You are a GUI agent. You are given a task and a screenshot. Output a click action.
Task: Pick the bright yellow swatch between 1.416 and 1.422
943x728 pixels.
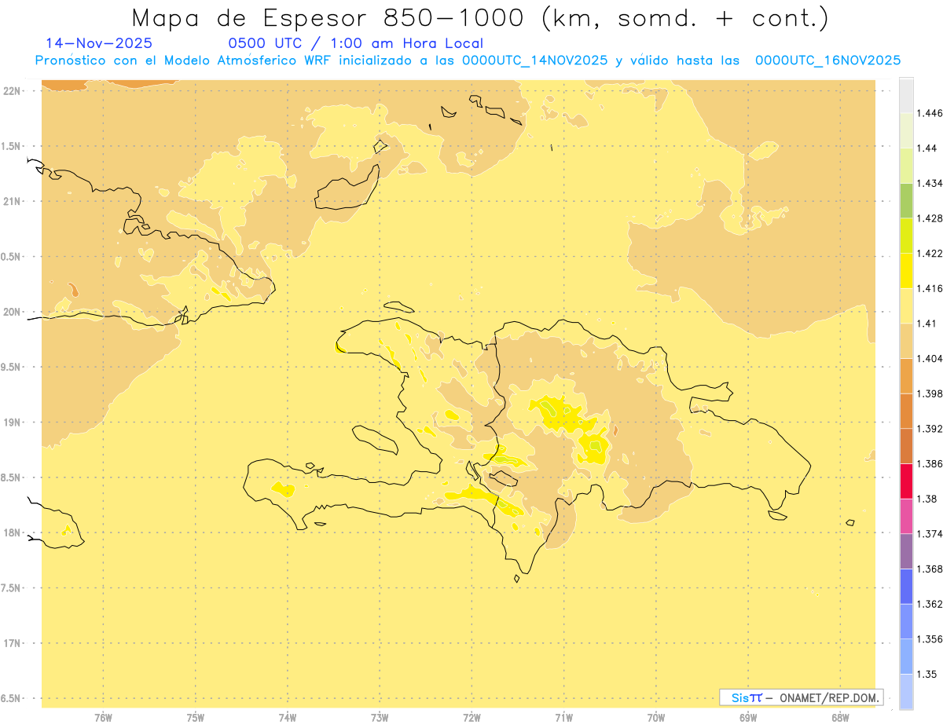pyautogui.click(x=906, y=270)
